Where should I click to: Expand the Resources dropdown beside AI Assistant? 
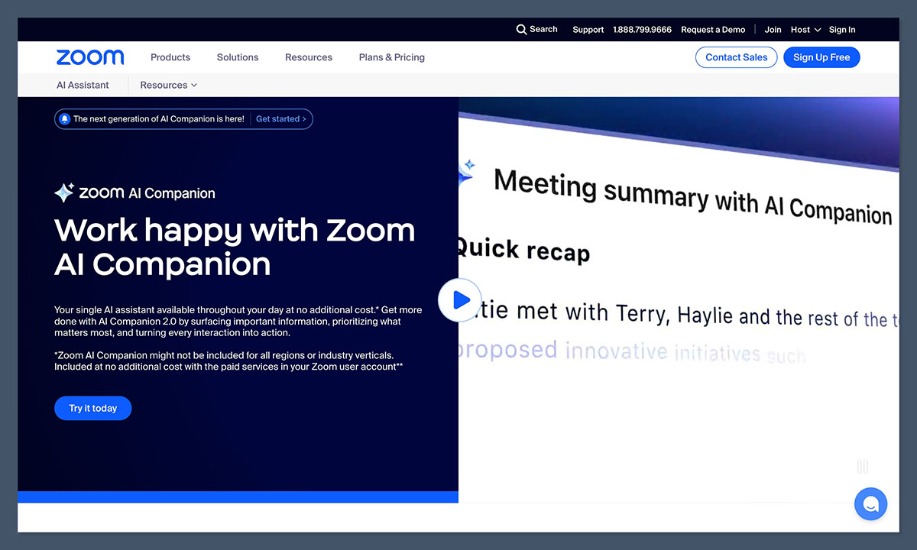click(168, 86)
